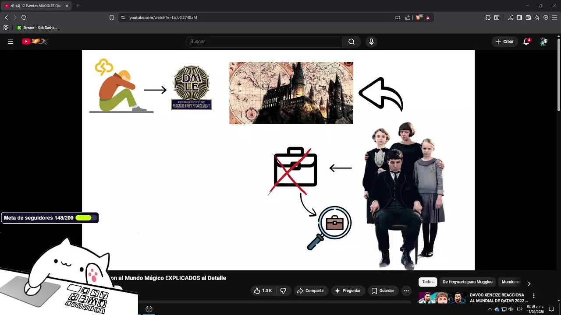Switch to the 12 Eventos MUGGLES tab
This screenshot has width=561, height=315.
pos(36,6)
